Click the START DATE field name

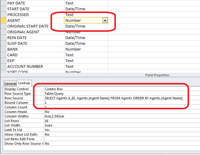click(18, 9)
